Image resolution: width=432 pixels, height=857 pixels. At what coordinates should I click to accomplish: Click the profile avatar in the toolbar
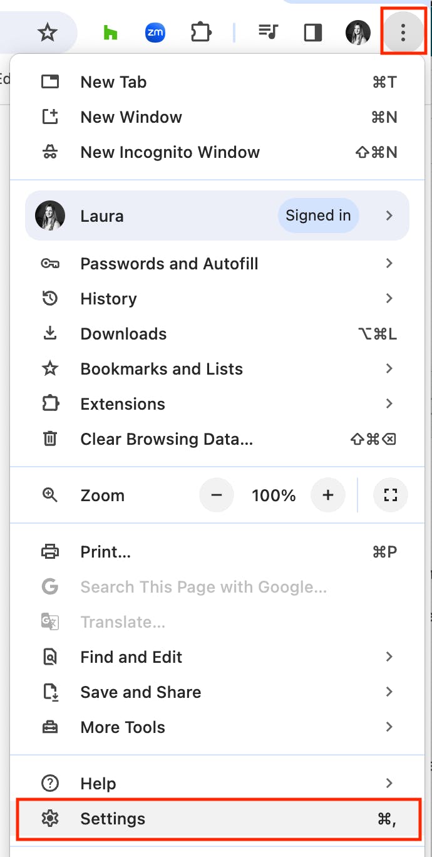[x=358, y=32]
